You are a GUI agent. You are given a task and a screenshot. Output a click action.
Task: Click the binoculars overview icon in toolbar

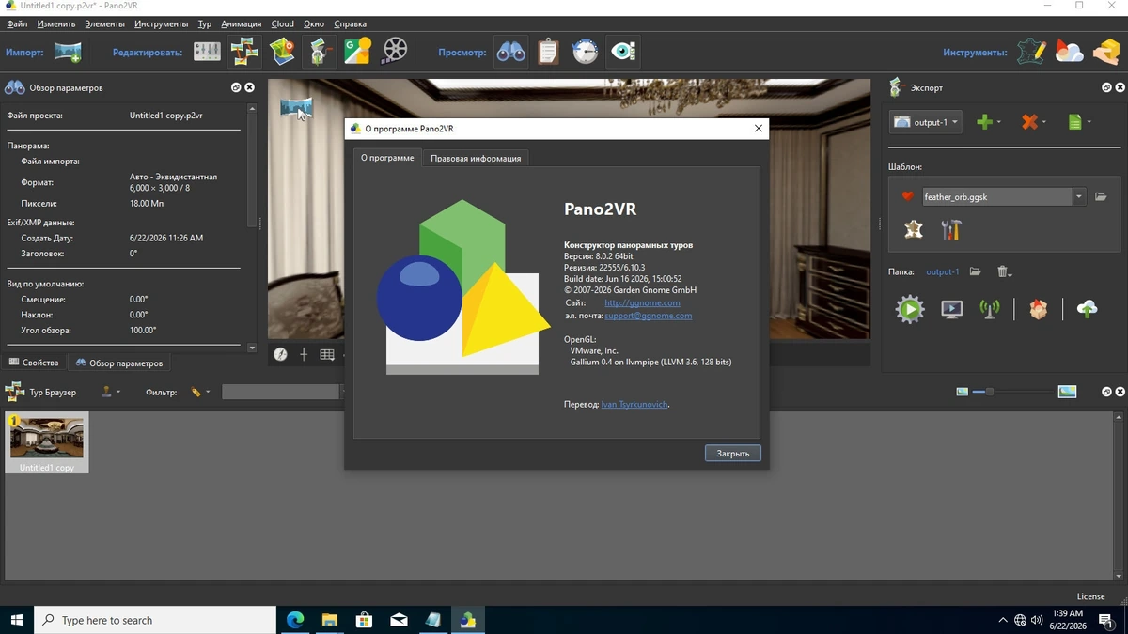(511, 52)
